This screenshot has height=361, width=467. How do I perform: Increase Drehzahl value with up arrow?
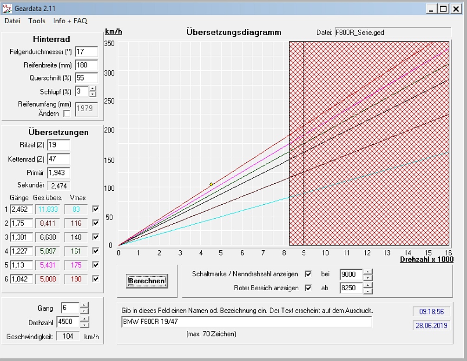pyautogui.click(x=84, y=319)
